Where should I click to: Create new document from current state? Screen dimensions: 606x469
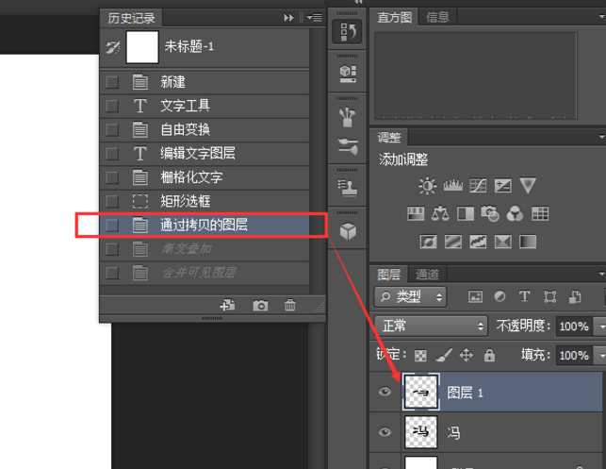pos(227,306)
